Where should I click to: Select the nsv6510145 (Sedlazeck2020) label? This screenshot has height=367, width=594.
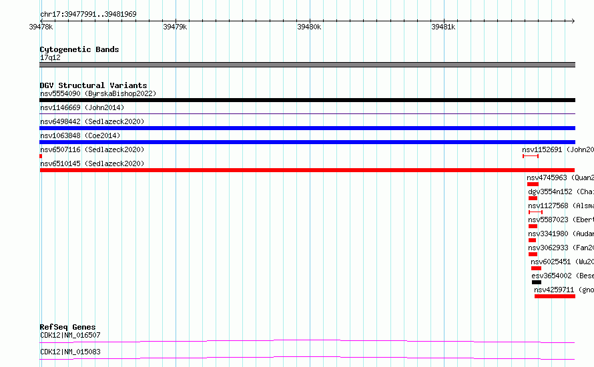(x=92, y=163)
